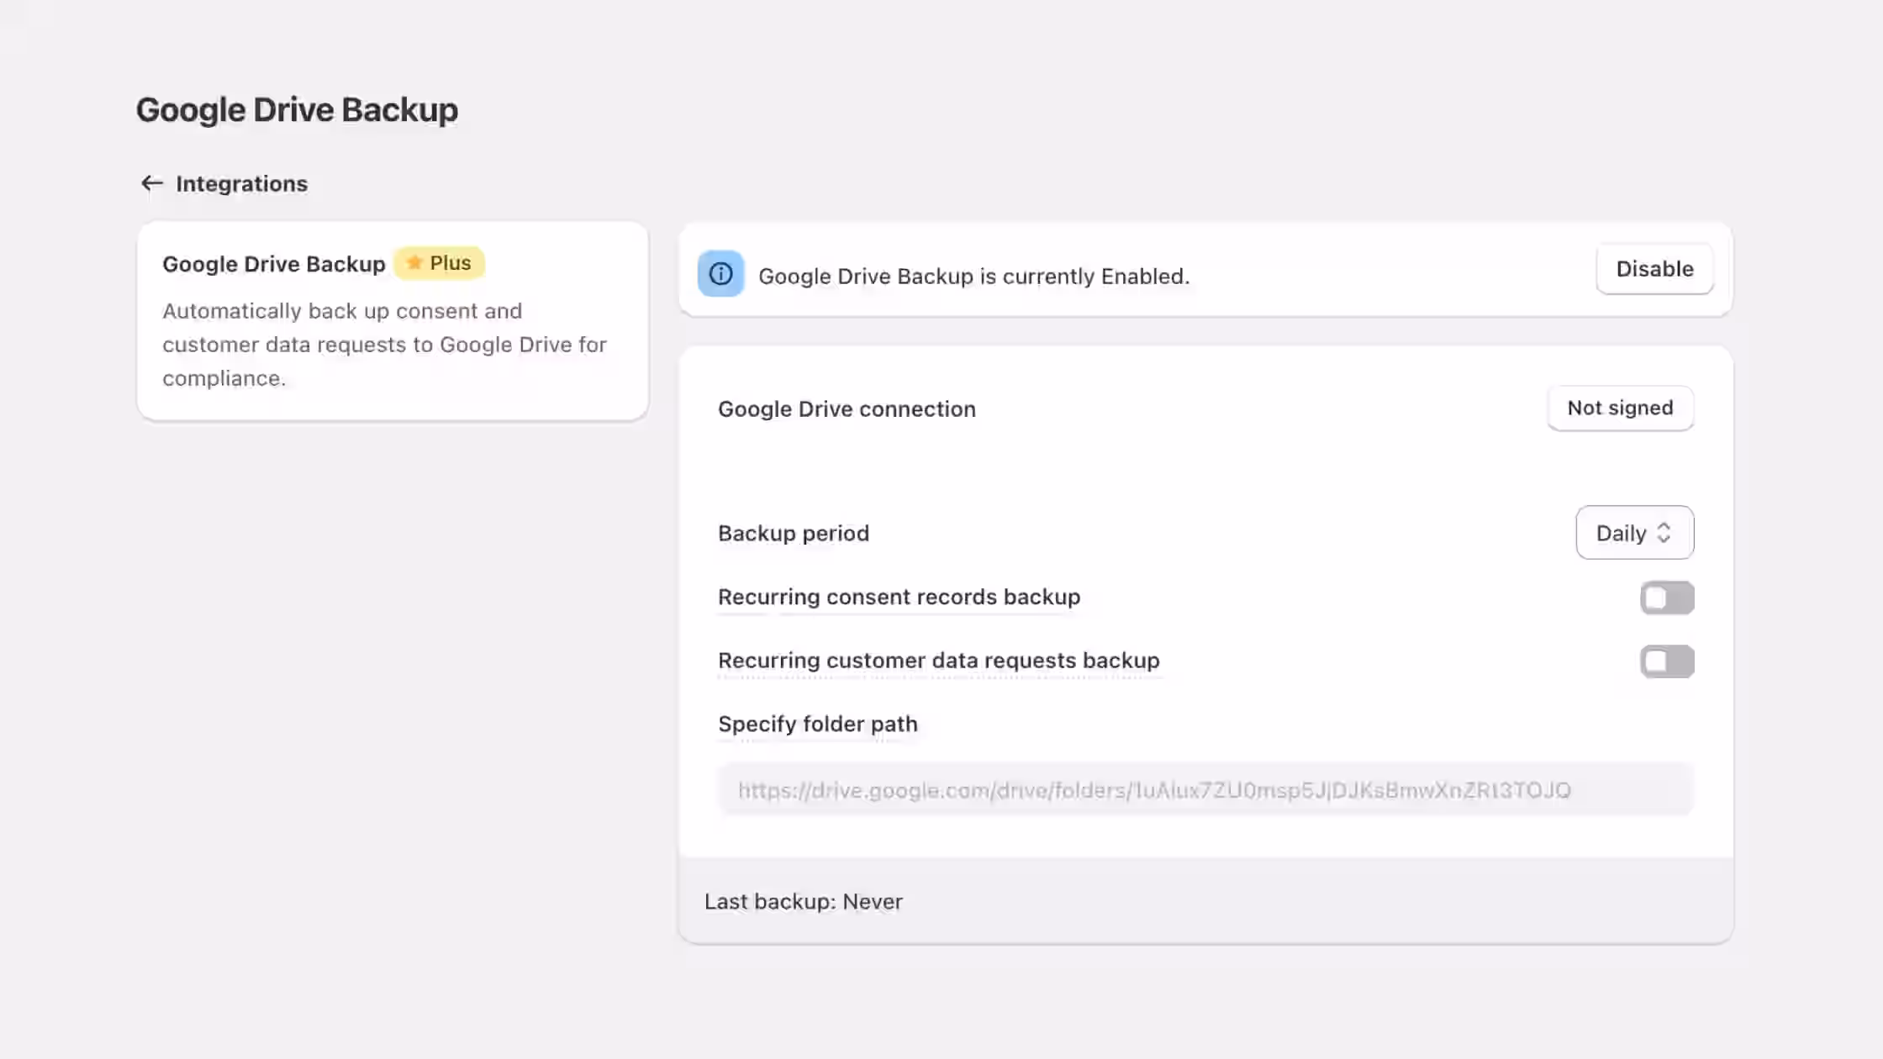Click the 'Automatically back up consent' description text
This screenshot has height=1059, width=1883.
point(384,345)
